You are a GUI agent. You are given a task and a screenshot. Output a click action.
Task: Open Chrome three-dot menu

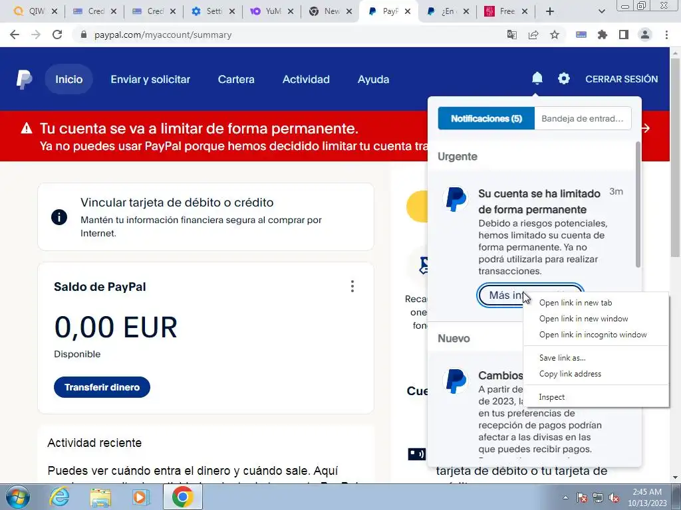(x=666, y=35)
